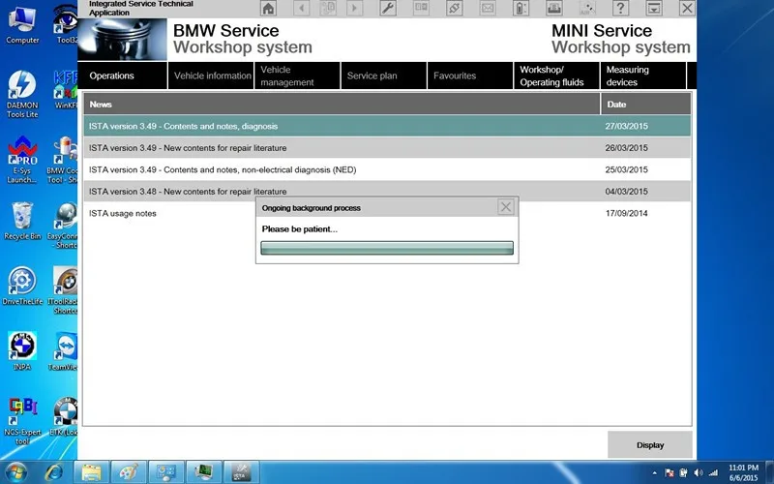Launch Internet Explorer from the taskbar
This screenshot has height=484, width=774.
tap(53, 472)
